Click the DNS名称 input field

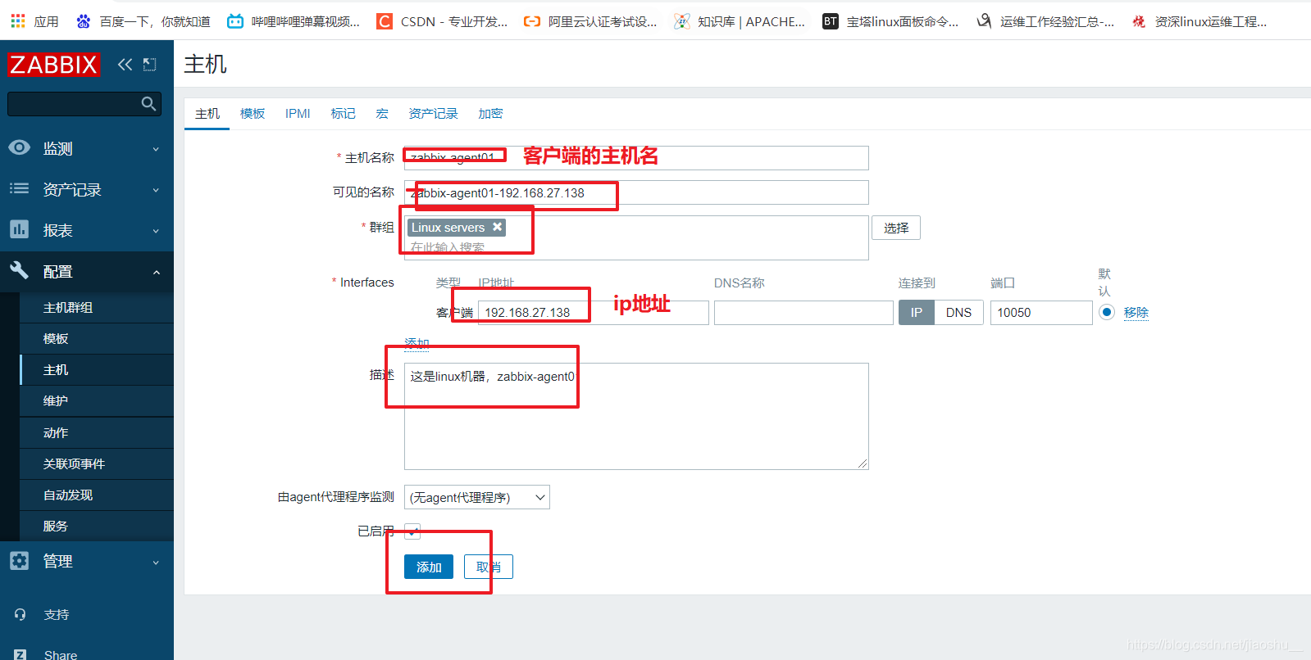[803, 313]
